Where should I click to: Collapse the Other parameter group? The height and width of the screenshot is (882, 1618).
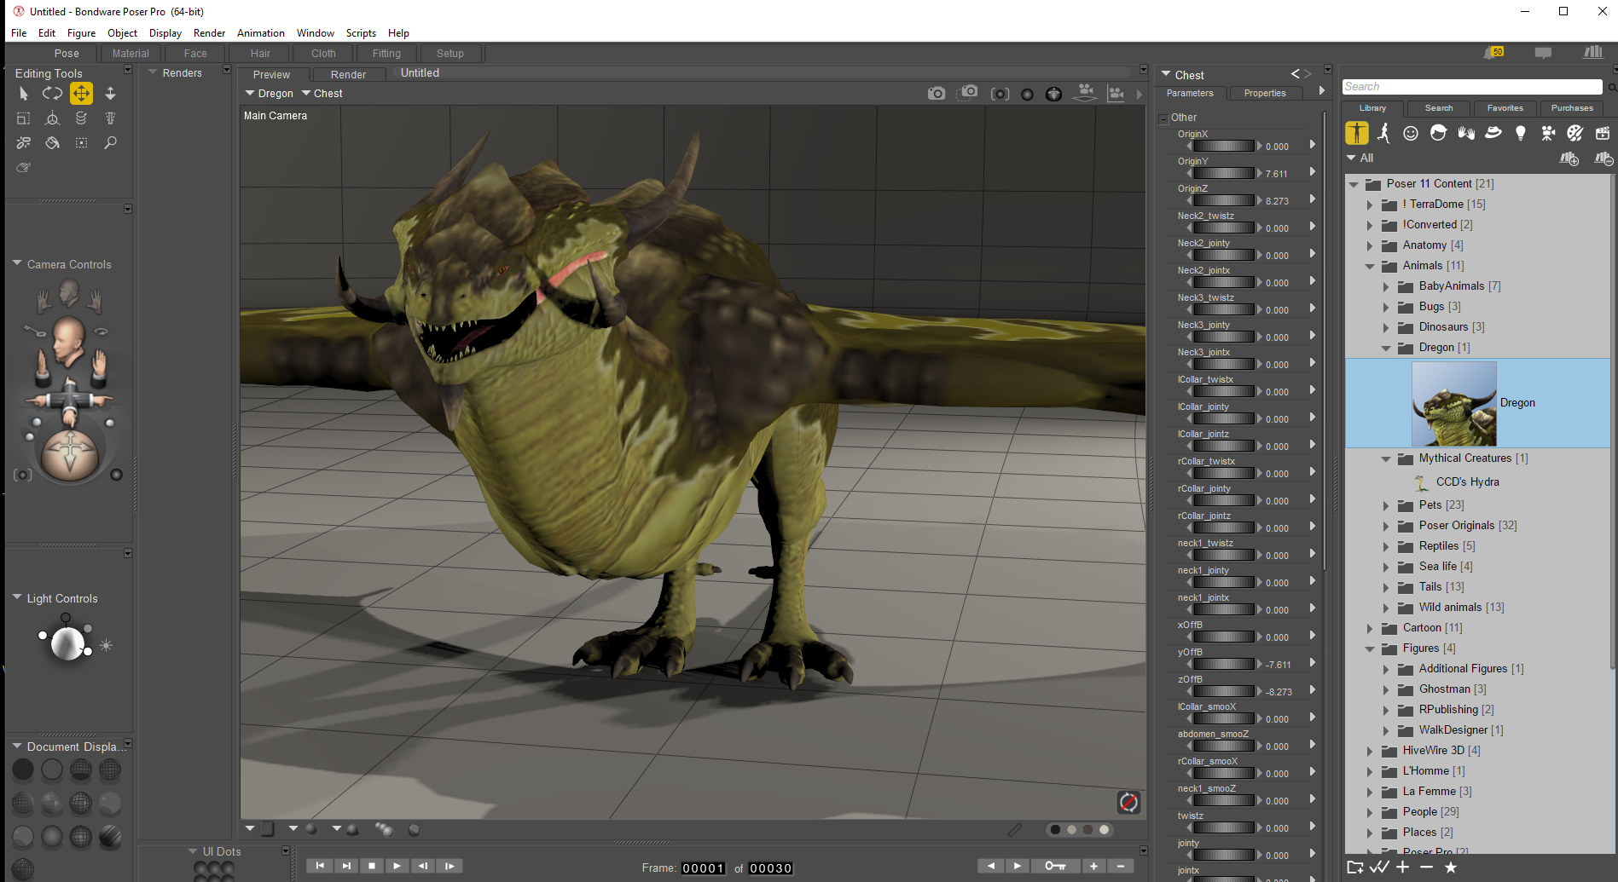pos(1163,118)
